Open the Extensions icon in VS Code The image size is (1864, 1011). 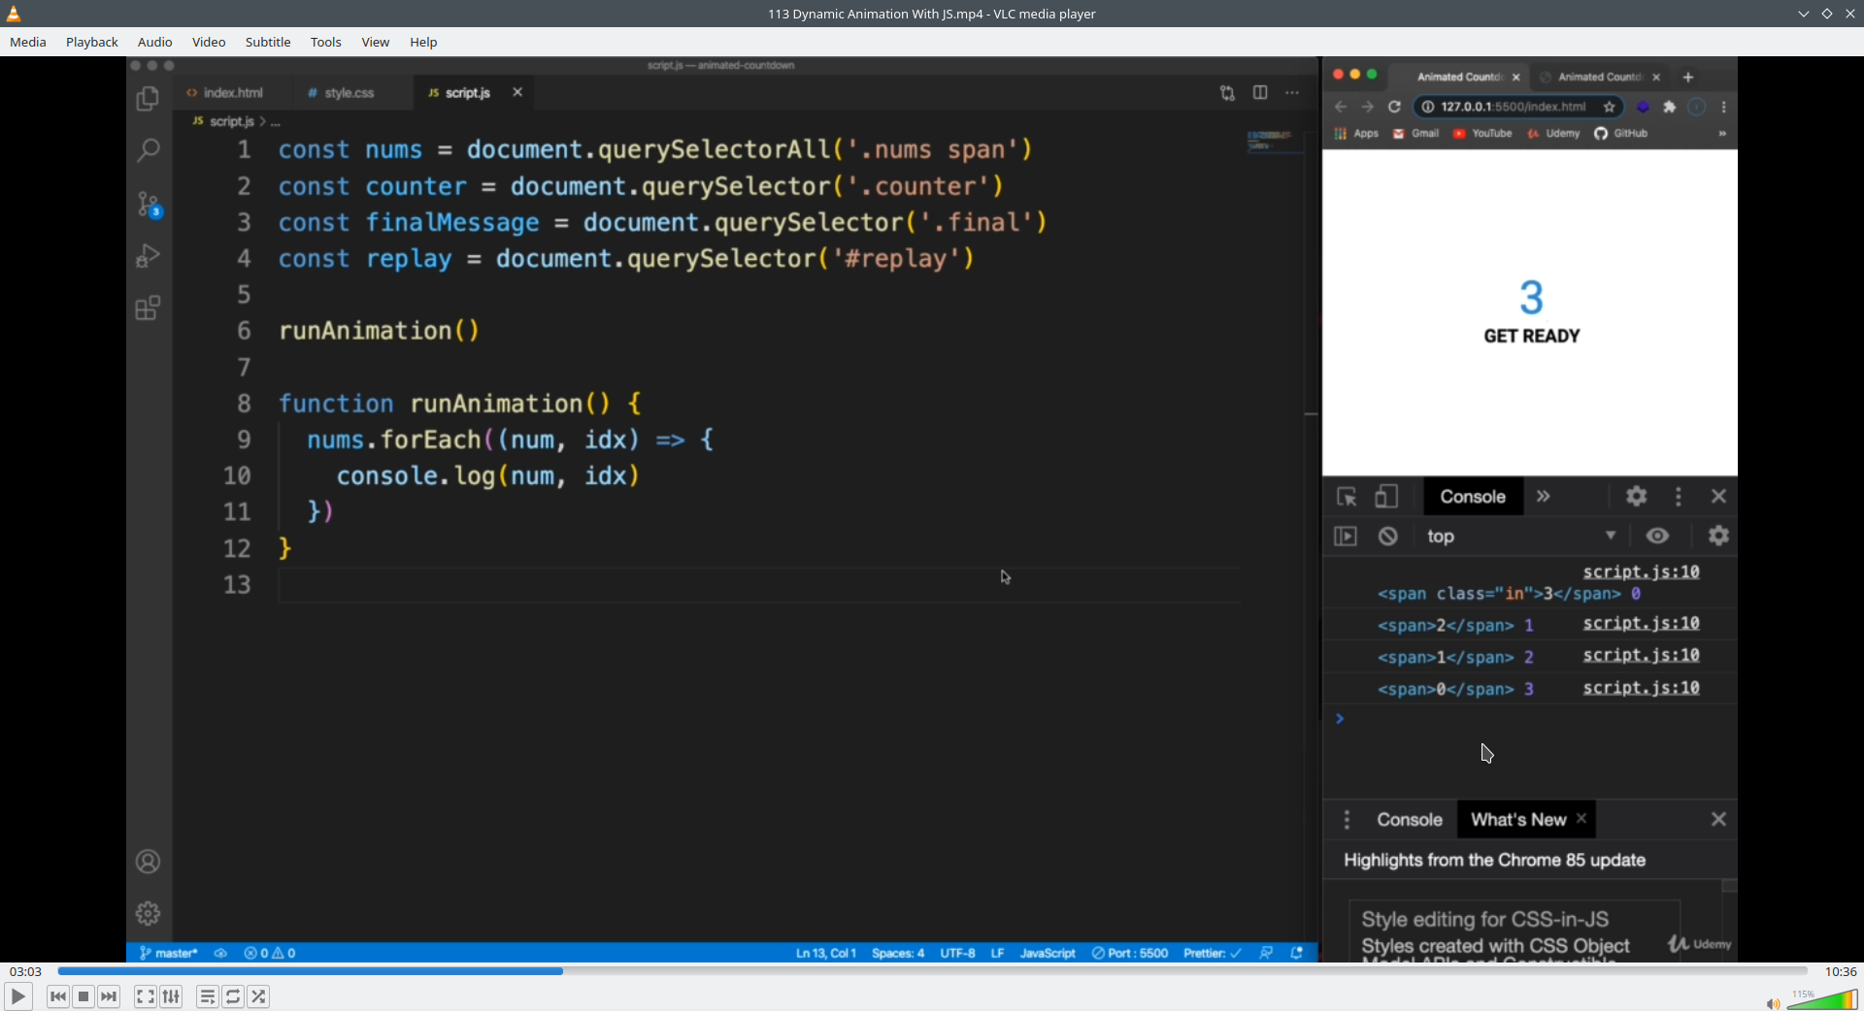(148, 309)
